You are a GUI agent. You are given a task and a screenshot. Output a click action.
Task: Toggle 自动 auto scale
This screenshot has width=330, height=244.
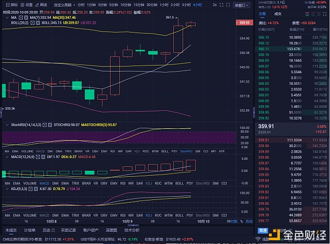(x=250, y=221)
